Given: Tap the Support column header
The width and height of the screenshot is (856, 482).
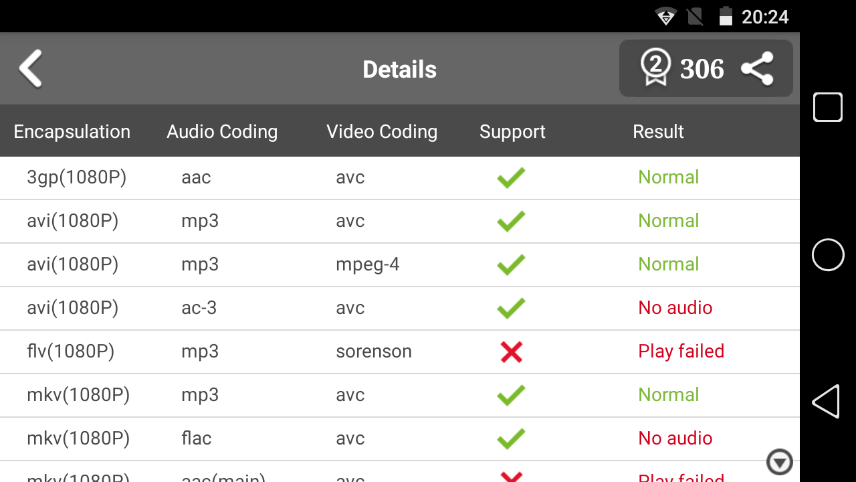Looking at the screenshot, I should [512, 131].
